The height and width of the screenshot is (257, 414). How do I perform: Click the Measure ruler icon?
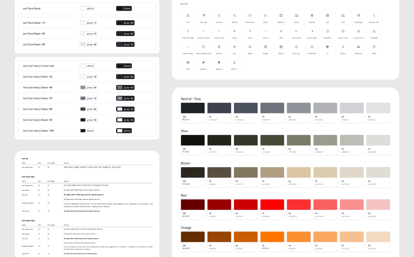359,47
